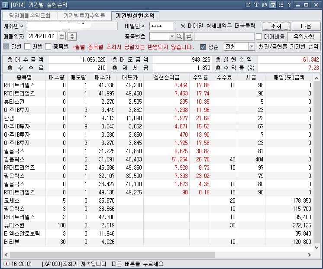Click the 세금 column header

(251, 77)
